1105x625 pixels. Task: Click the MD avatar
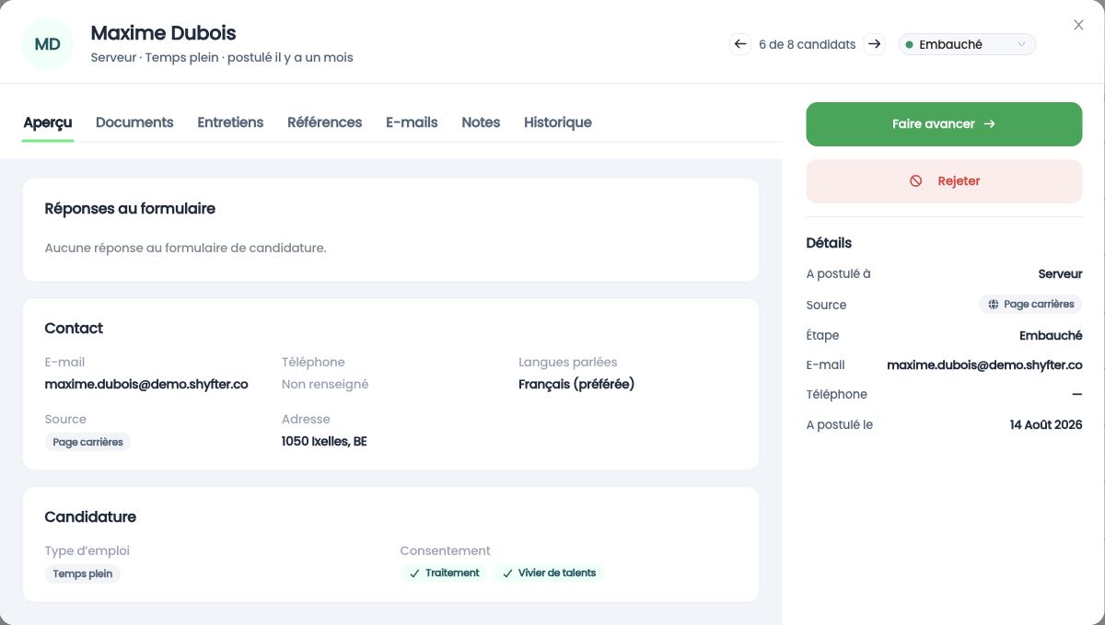(x=48, y=44)
